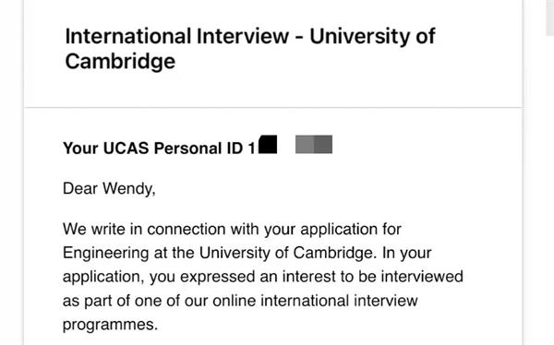Click the word "UCAS" in the ID line
Screen dimensions: 554x345
(126, 148)
